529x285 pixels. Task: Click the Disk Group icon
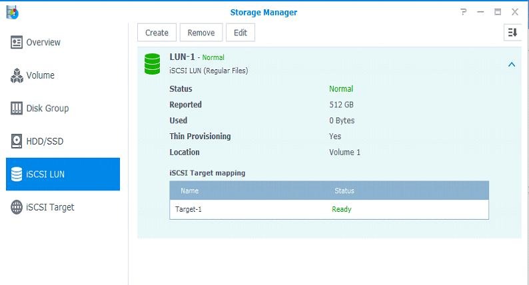[17, 109]
